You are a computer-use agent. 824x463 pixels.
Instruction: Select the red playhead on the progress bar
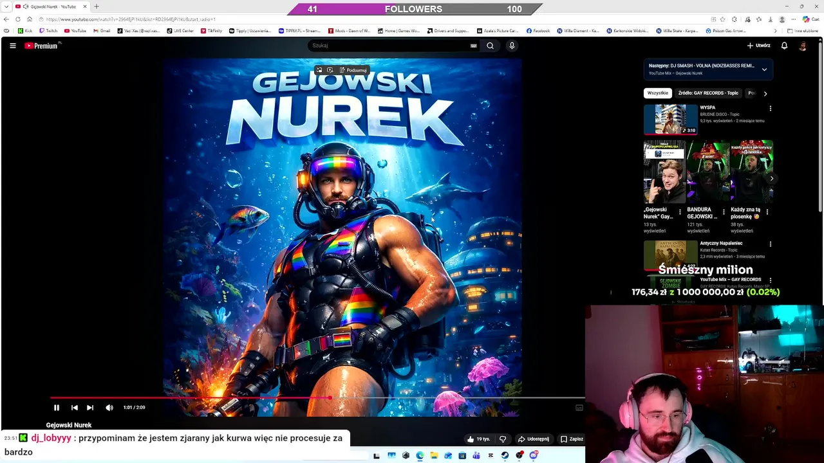(330, 398)
